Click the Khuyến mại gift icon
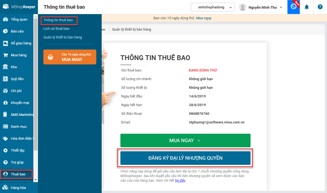 (x=5, y=103)
